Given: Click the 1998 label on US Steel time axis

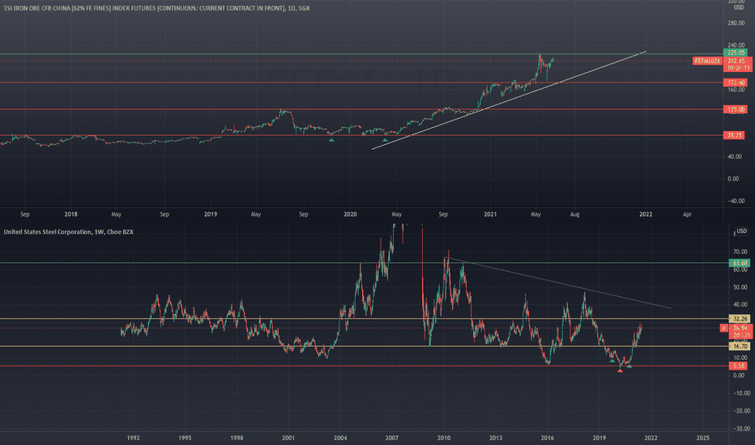Looking at the screenshot, I should click(x=237, y=439).
